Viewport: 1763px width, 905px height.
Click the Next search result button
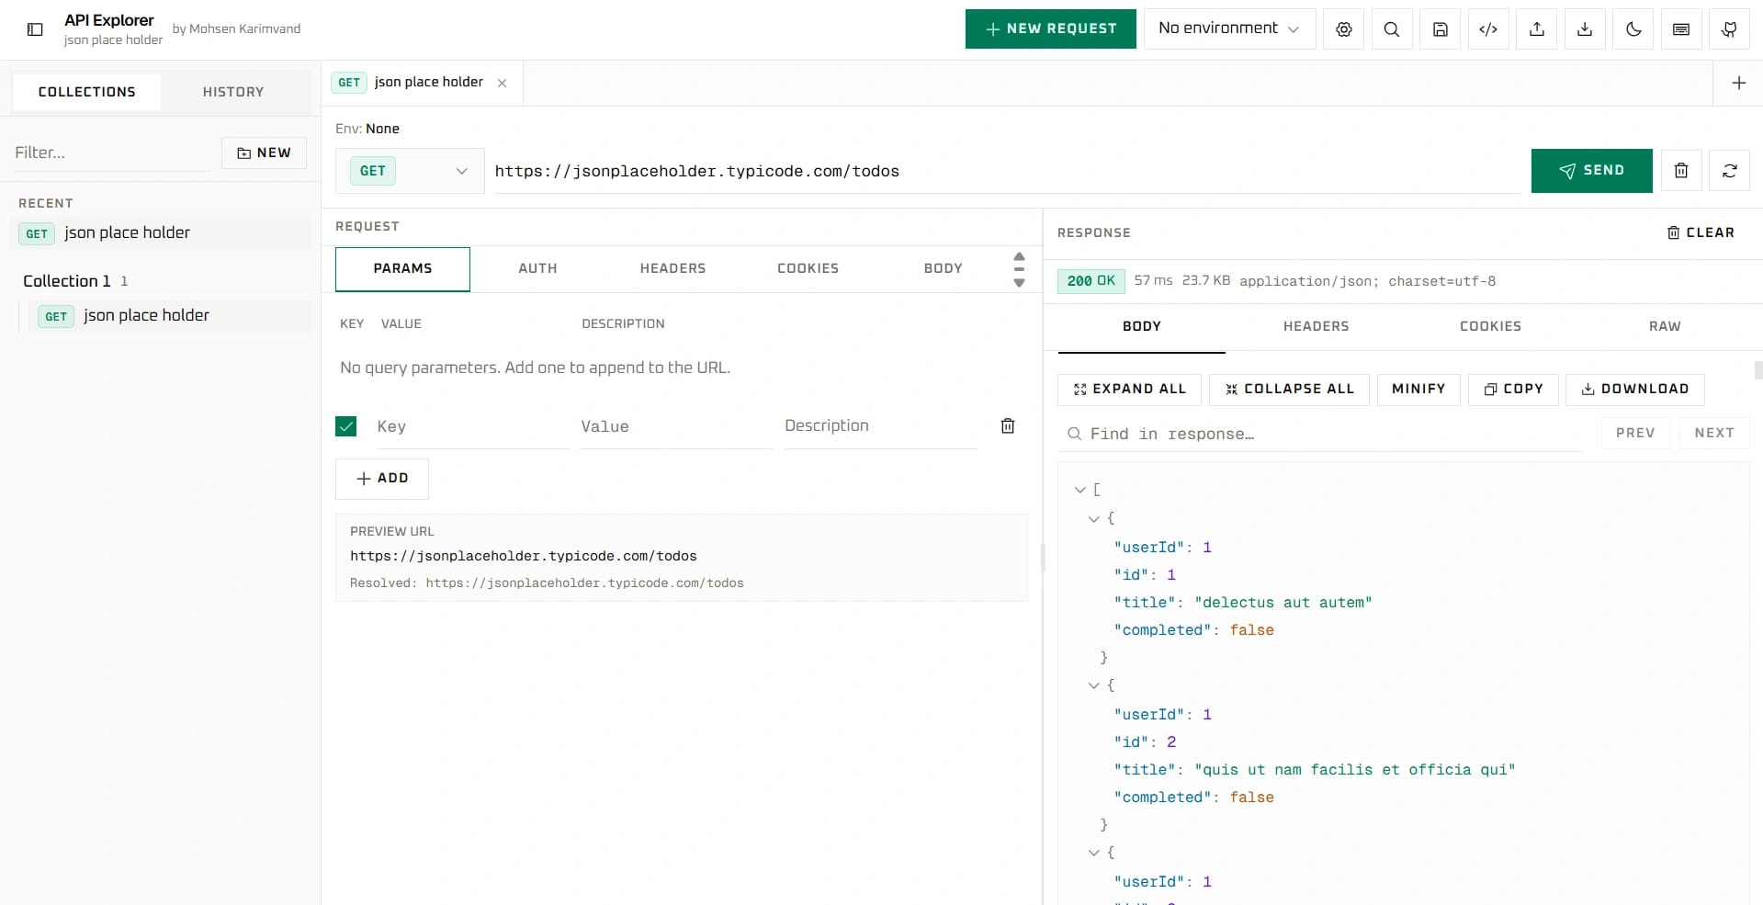(1714, 434)
